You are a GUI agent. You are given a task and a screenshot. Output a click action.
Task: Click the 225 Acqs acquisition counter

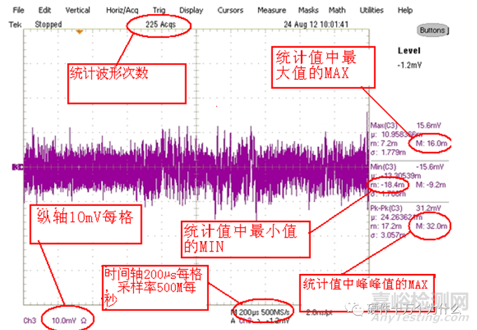click(159, 24)
